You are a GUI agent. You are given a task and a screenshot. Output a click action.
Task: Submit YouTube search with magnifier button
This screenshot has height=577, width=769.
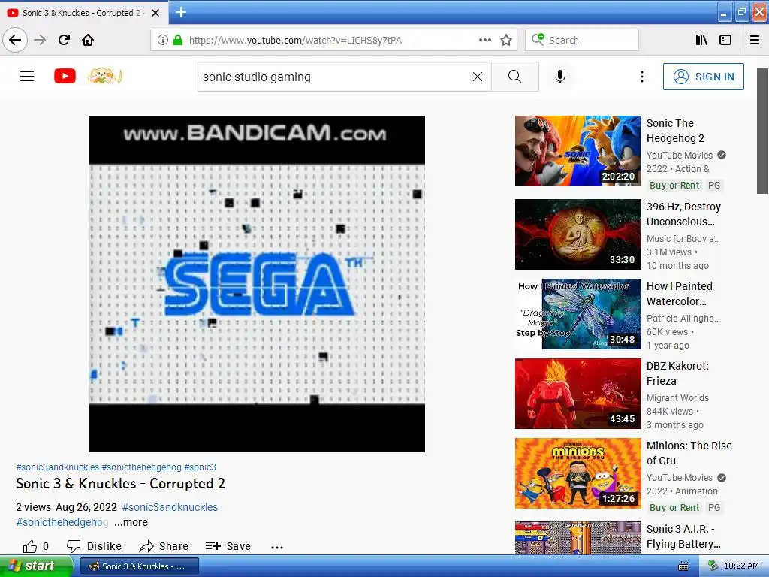coord(515,77)
